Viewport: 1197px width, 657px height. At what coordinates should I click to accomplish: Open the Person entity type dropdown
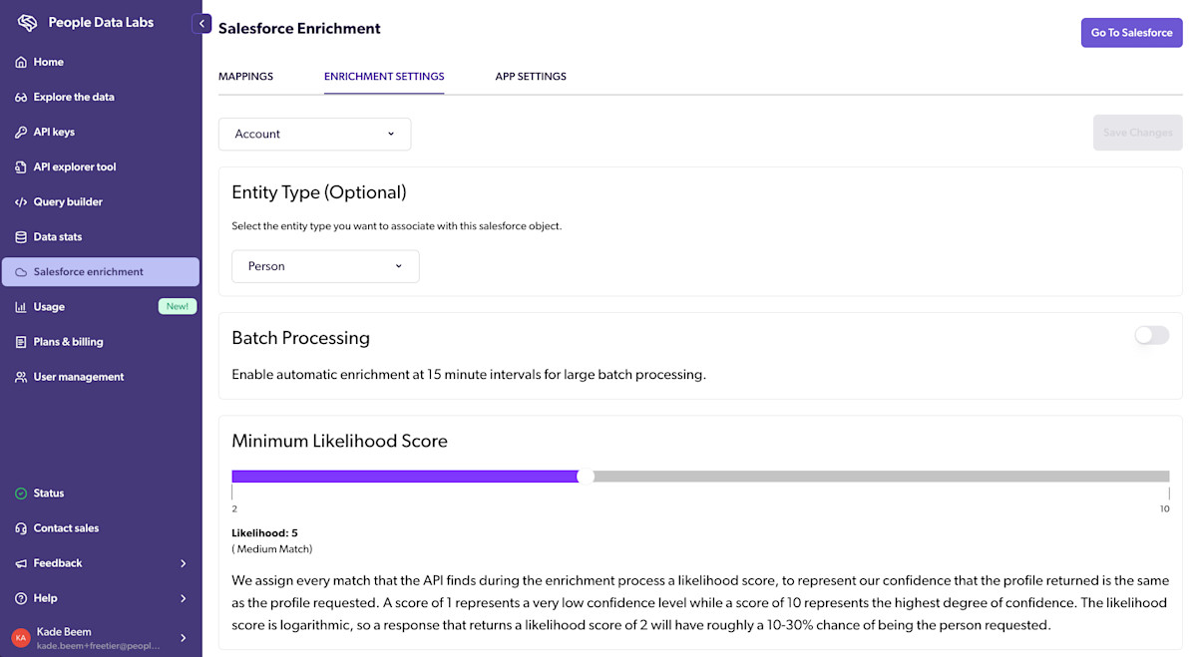[324, 266]
